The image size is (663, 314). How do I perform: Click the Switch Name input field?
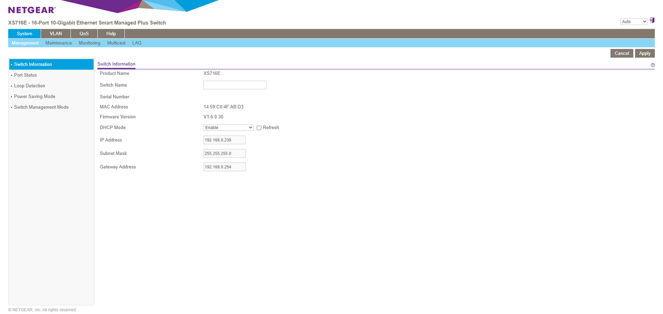(x=235, y=85)
